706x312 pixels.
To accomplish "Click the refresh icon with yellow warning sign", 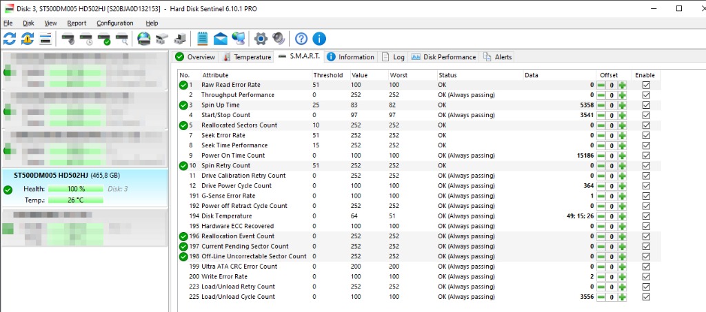I will (x=28, y=39).
